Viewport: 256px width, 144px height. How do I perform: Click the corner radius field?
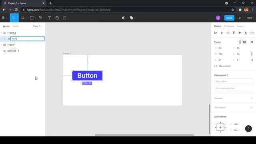[x=240, y=60]
